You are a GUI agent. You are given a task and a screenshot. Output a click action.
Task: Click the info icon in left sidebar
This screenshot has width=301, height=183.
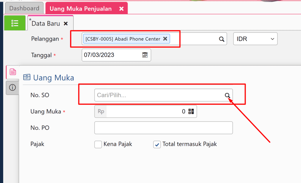(x=12, y=88)
